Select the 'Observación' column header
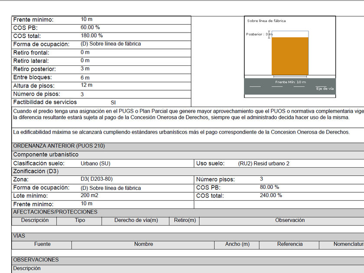This screenshot has width=364, height=273. click(289, 221)
